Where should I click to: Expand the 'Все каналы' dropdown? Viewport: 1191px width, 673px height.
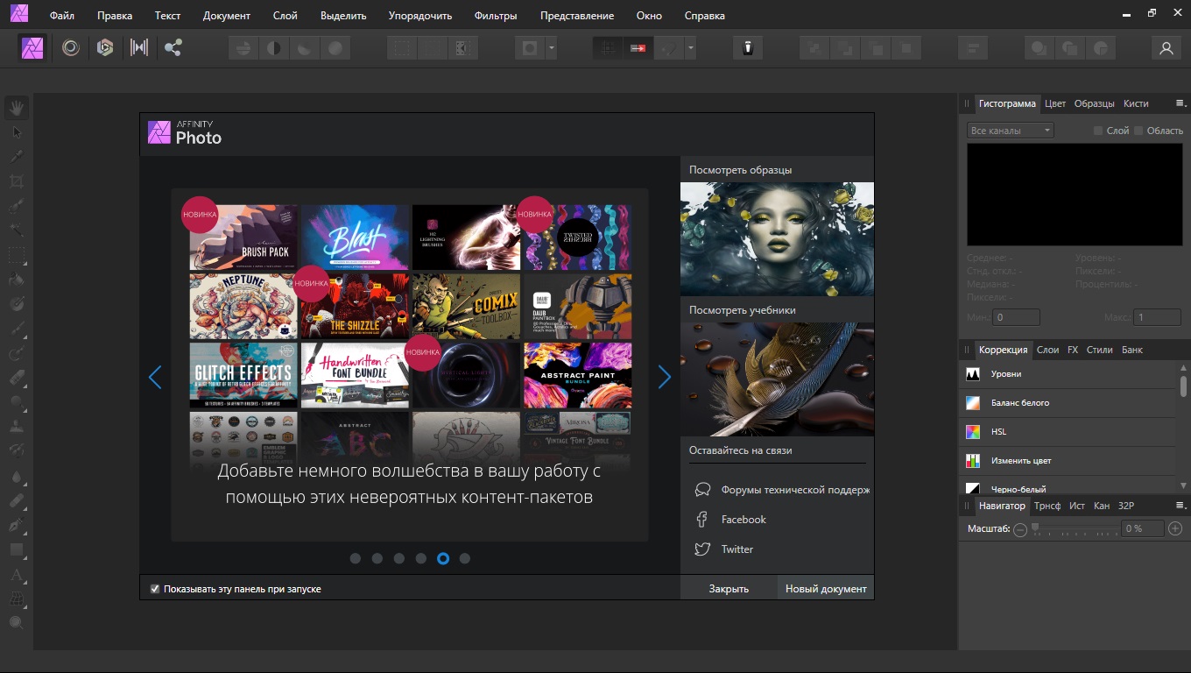click(1010, 131)
